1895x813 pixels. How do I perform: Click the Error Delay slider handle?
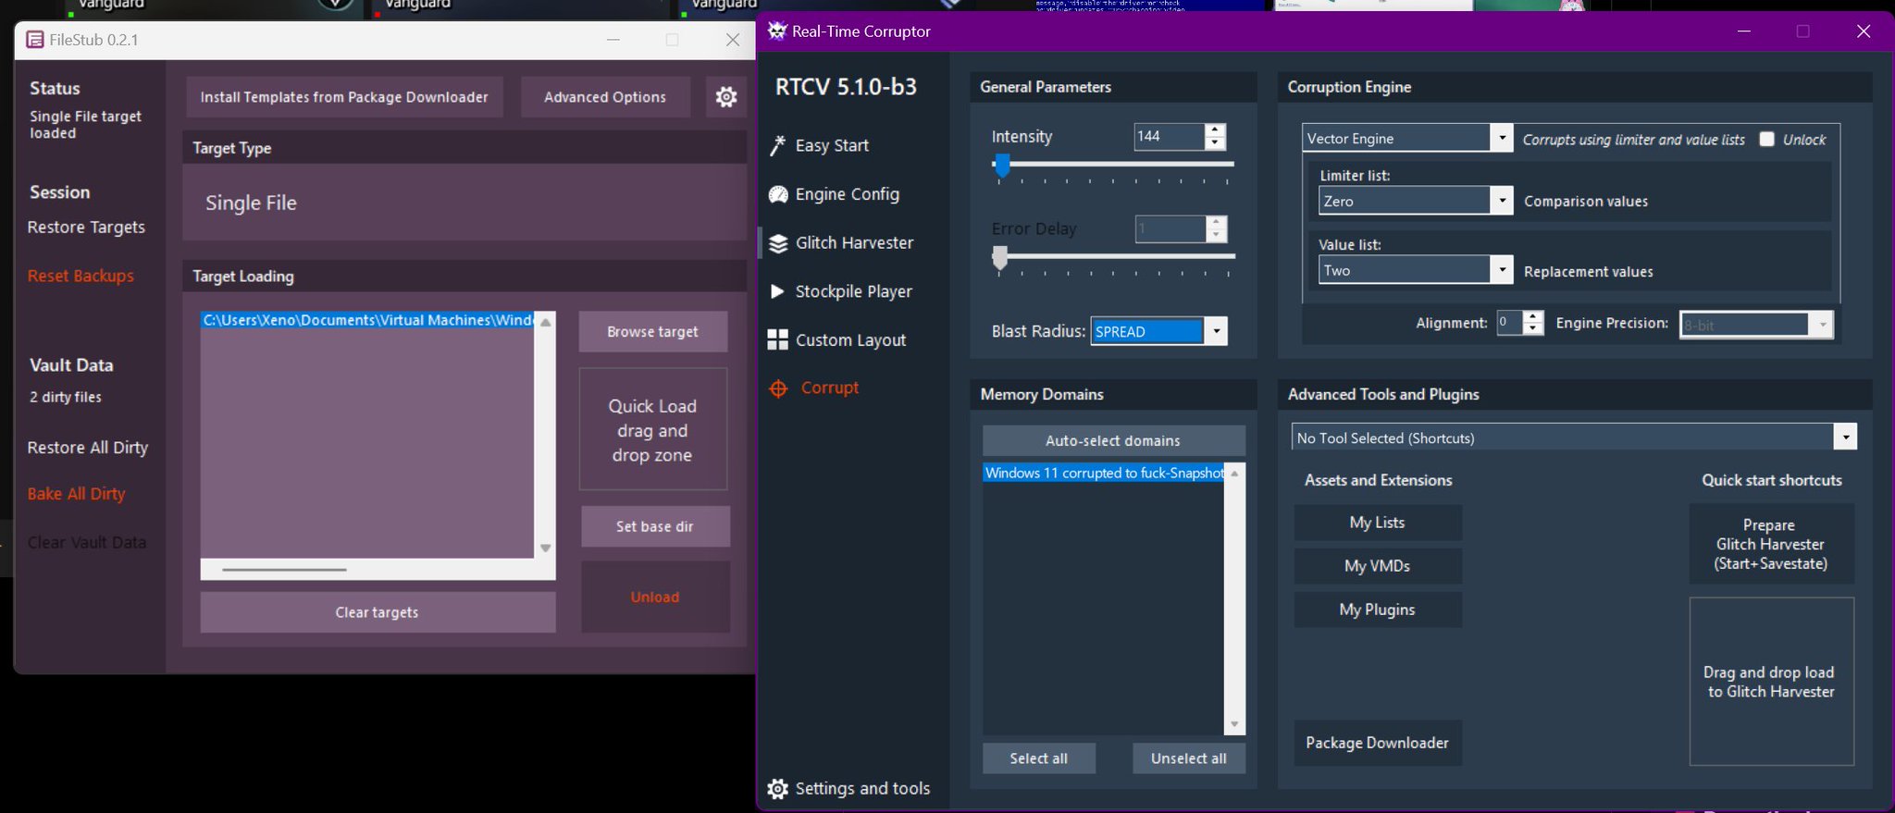click(x=999, y=258)
